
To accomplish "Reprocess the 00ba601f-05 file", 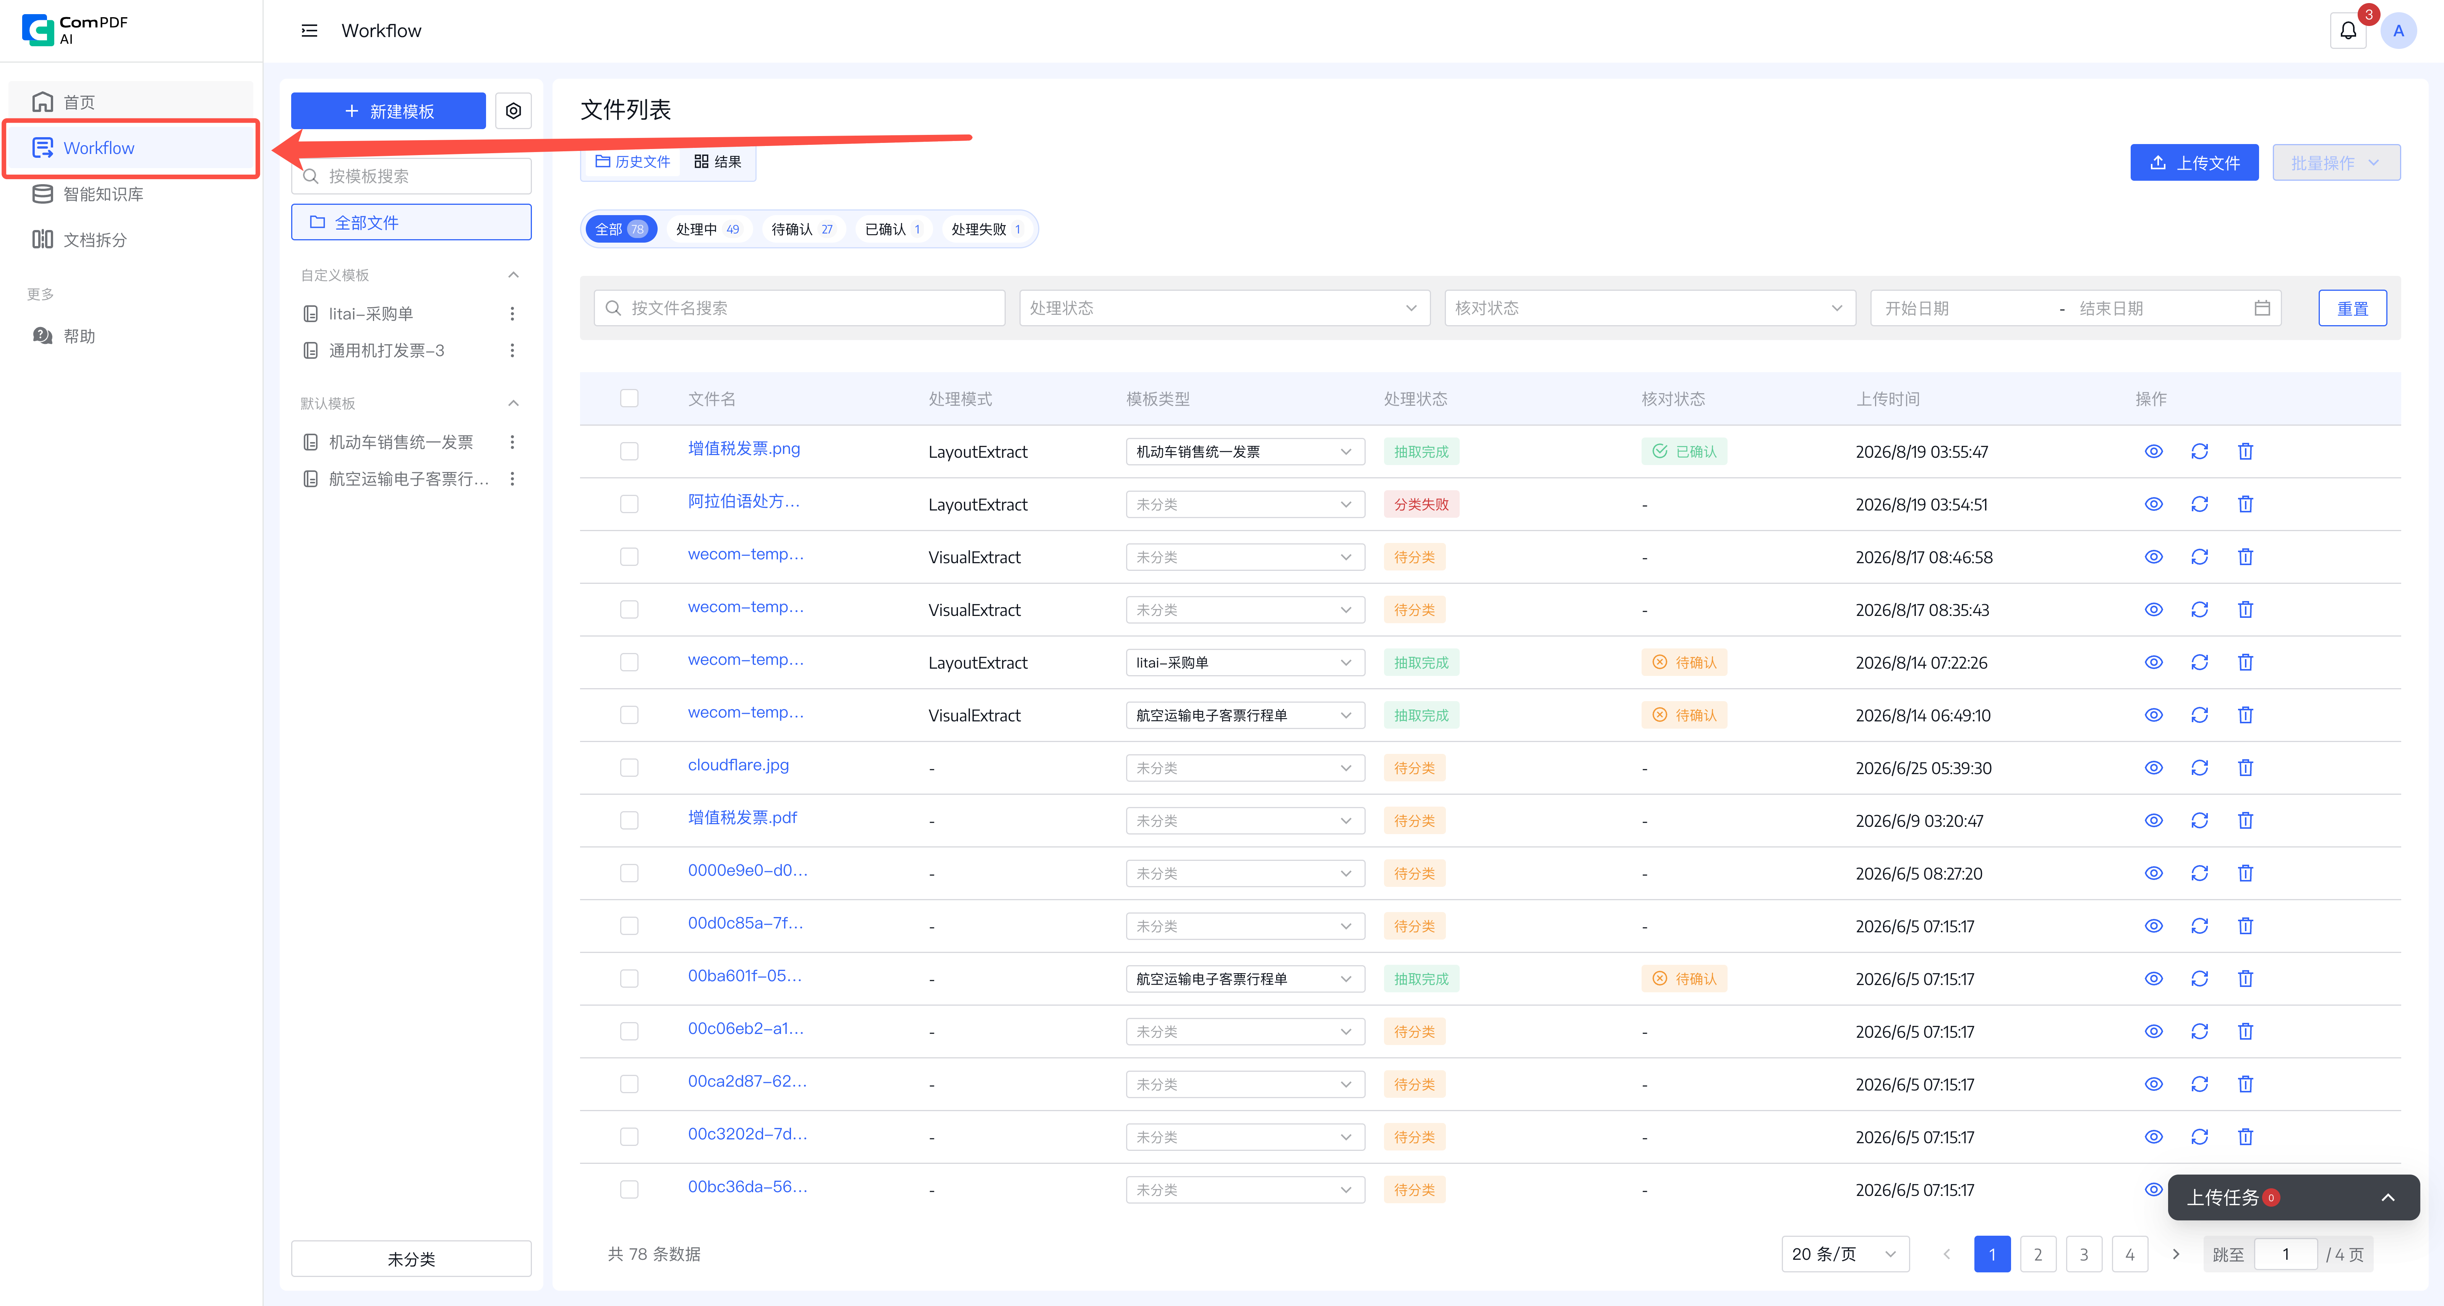I will (x=2199, y=979).
